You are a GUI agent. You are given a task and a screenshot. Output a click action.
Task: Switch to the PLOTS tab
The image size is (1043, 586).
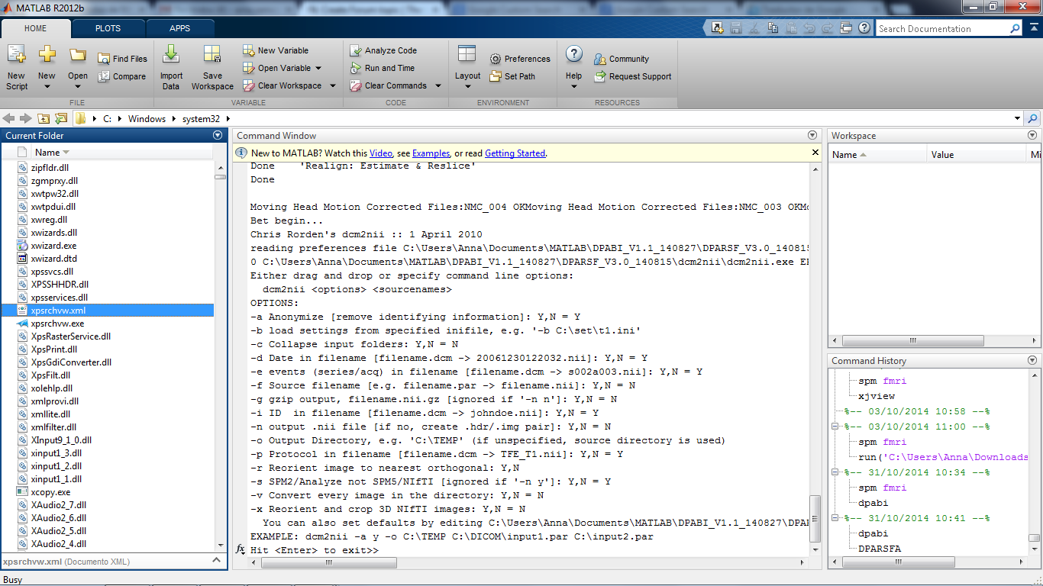click(108, 28)
